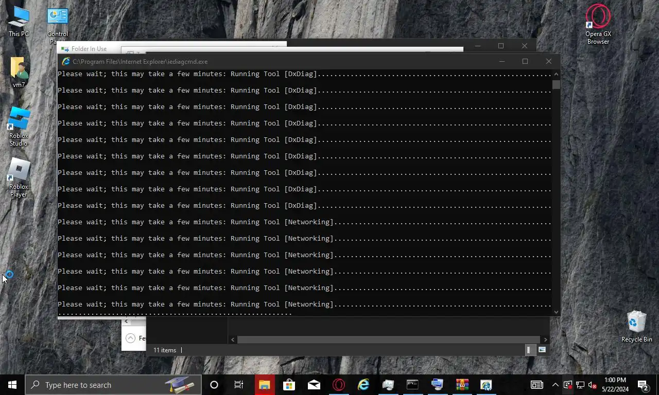Switch File Explorer to large icons view

point(542,350)
